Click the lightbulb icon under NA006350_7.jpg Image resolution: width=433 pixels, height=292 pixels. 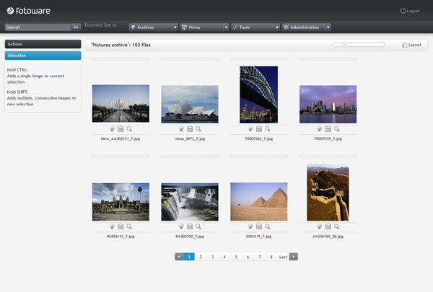pyautogui.click(x=181, y=226)
